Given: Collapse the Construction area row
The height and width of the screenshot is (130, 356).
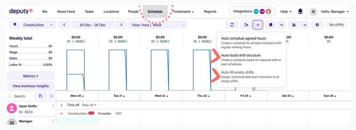Looking at the screenshot, I should pyautogui.click(x=62, y=113).
